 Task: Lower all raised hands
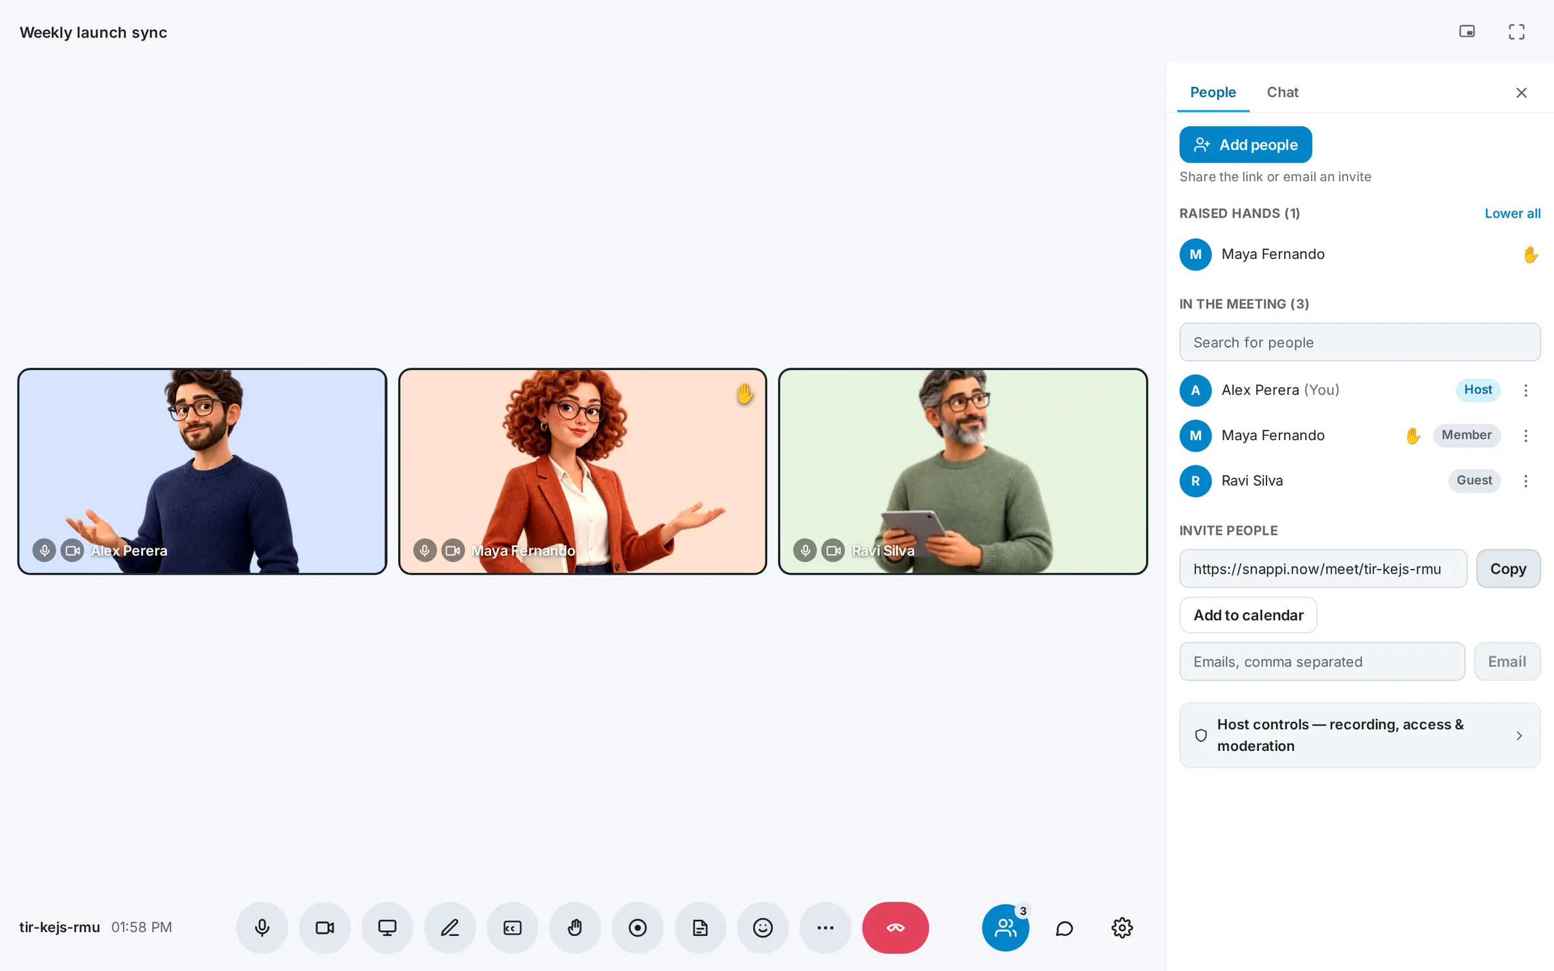(1513, 214)
